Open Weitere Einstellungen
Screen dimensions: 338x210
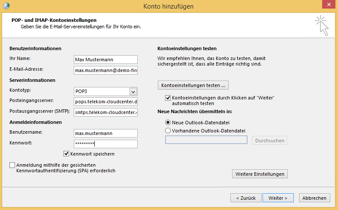click(x=260, y=174)
